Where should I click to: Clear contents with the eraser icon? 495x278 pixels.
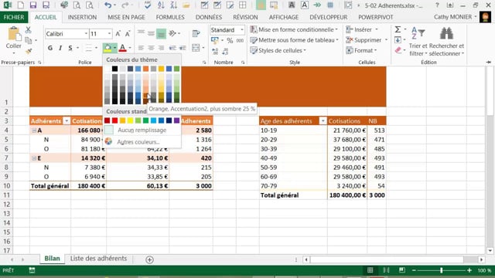[398, 50]
